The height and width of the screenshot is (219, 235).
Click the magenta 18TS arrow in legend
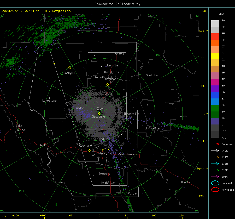(215, 177)
